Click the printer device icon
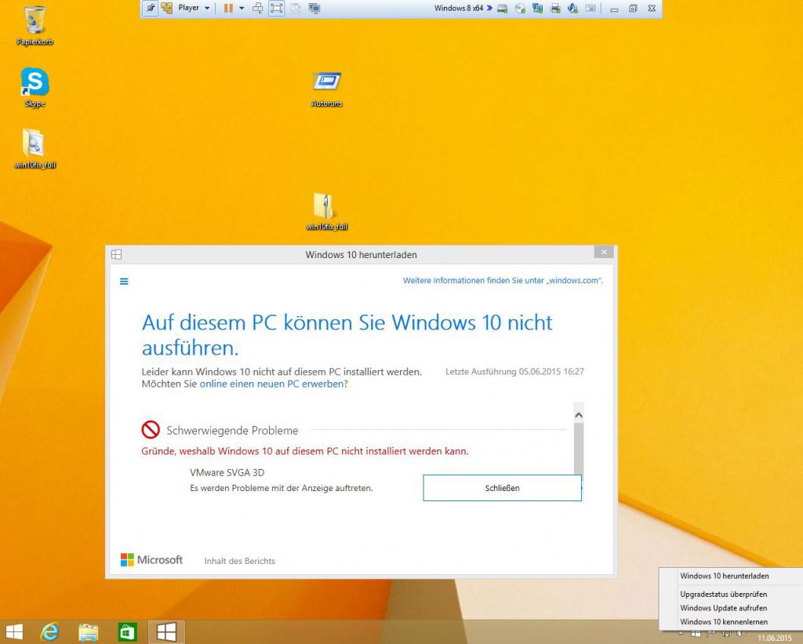Viewport: 803px width, 644px height. [x=555, y=9]
